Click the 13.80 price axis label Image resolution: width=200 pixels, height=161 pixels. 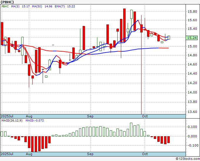pyautogui.click(x=192, y=102)
